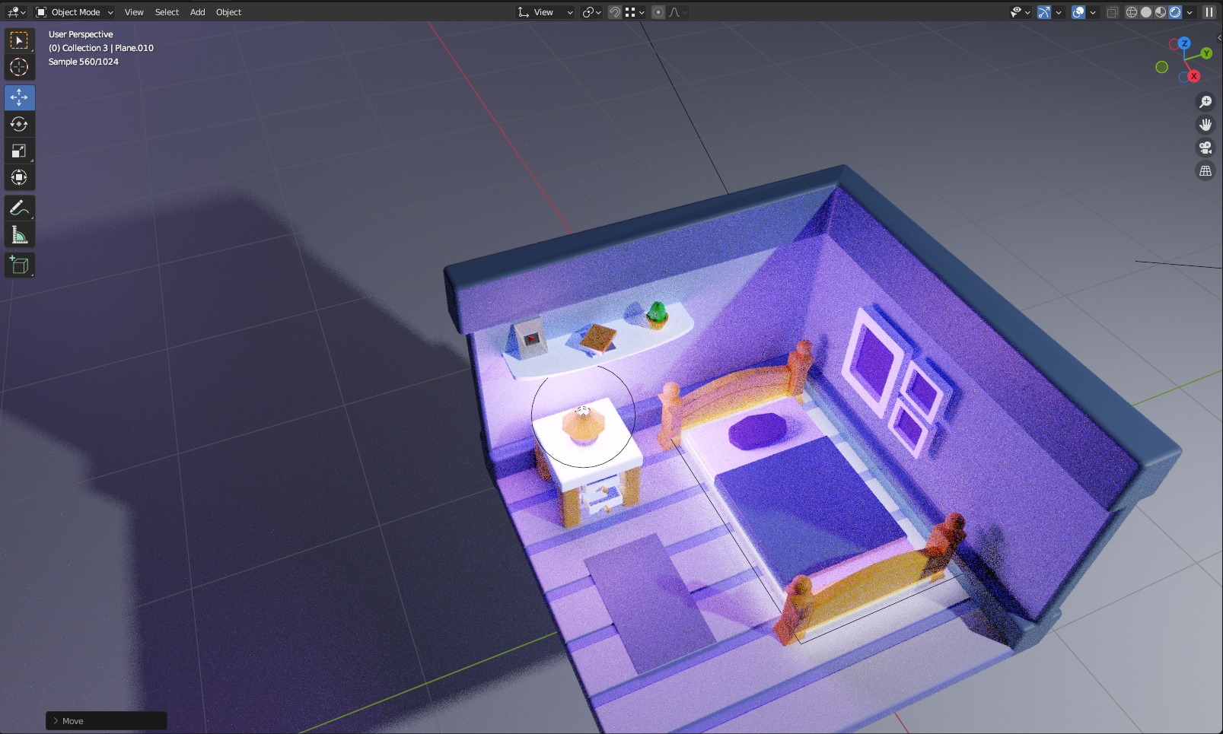
Task: Select the Transform tool
Action: click(19, 177)
